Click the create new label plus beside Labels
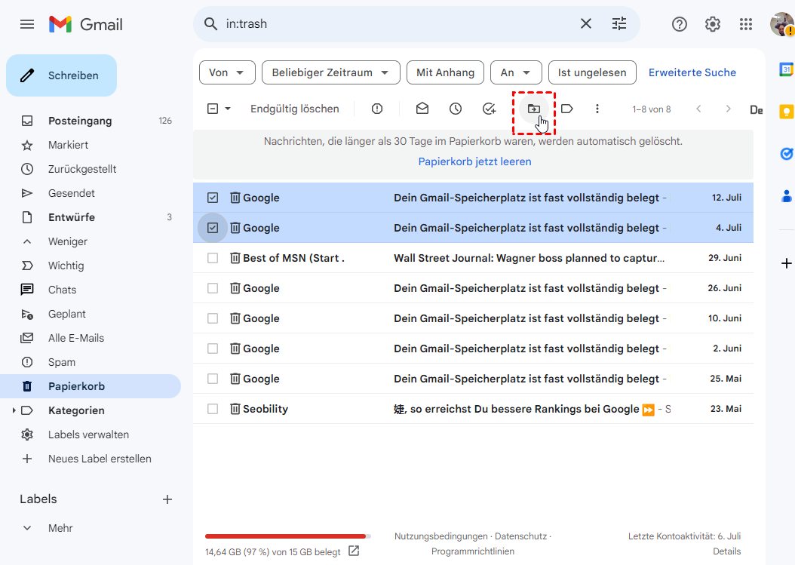 [x=167, y=499]
